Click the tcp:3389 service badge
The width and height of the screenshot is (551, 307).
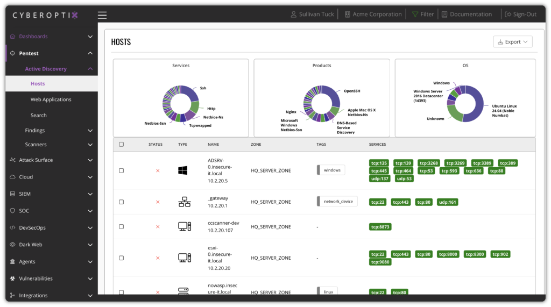pos(482,163)
